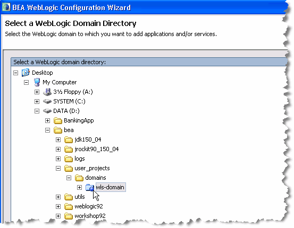Click the user_projects folder icon
The width and height of the screenshot is (294, 228).
click(x=69, y=168)
